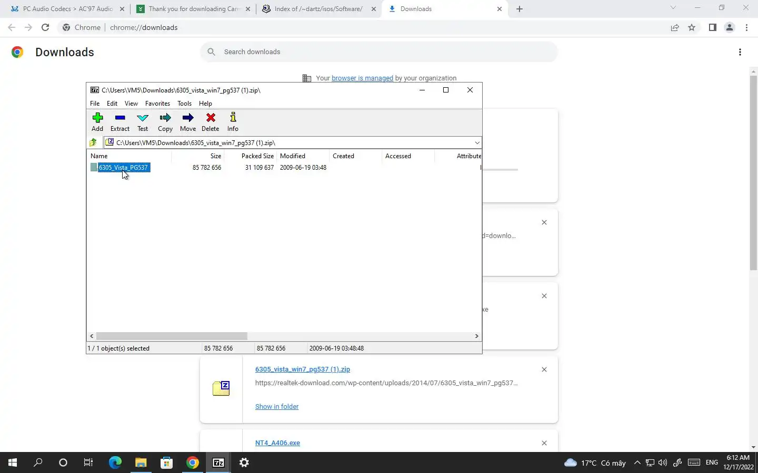The height and width of the screenshot is (473, 758).
Task: Open the Tools menu in 7-Zip
Action: (x=184, y=104)
